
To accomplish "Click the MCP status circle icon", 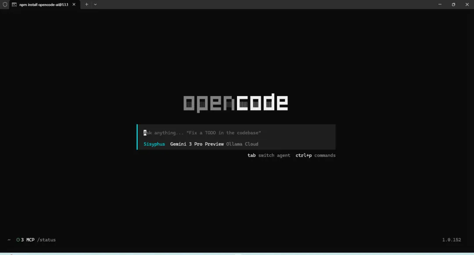I will coord(18,240).
